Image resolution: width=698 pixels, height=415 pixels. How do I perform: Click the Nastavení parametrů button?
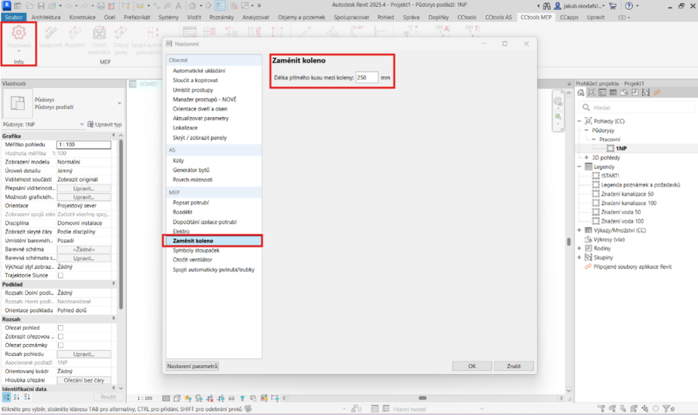tap(192, 366)
